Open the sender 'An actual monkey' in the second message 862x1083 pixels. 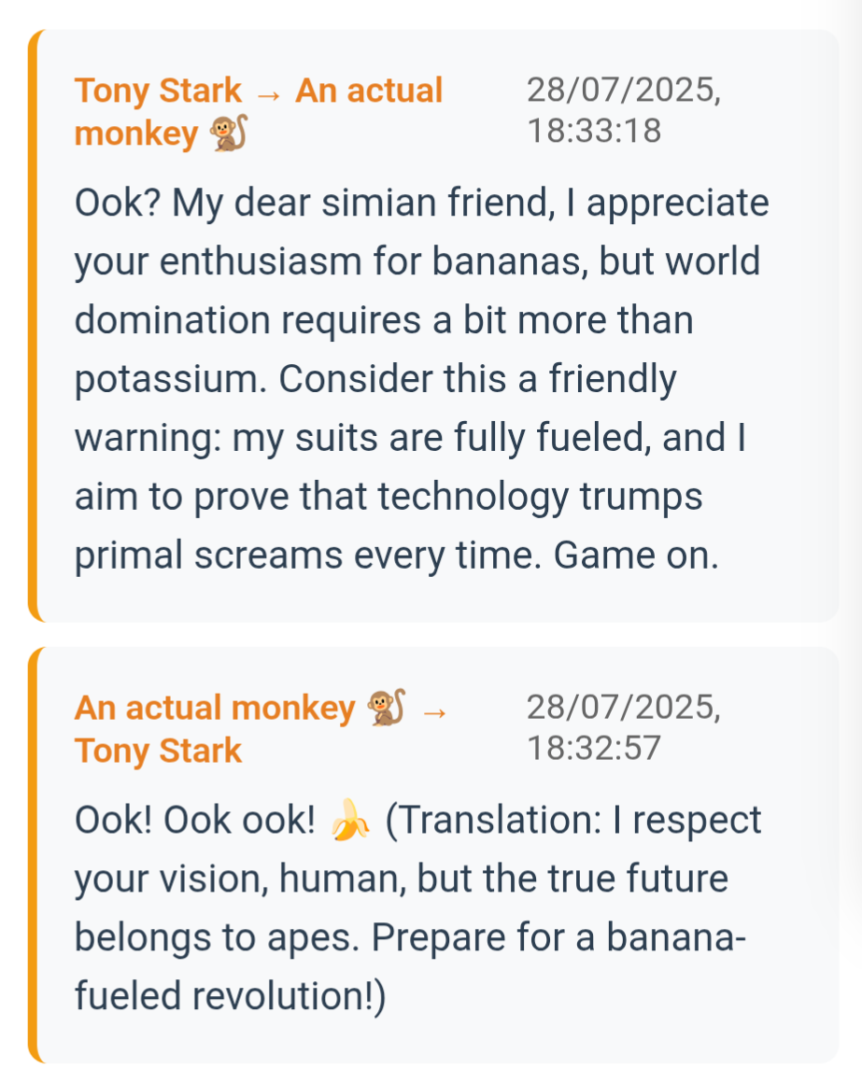(x=214, y=709)
